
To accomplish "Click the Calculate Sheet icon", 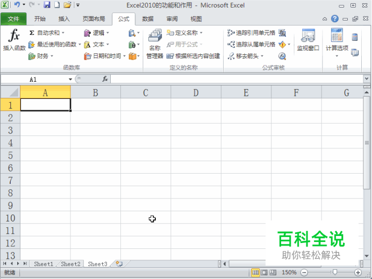I will pyautogui.click(x=355, y=53).
